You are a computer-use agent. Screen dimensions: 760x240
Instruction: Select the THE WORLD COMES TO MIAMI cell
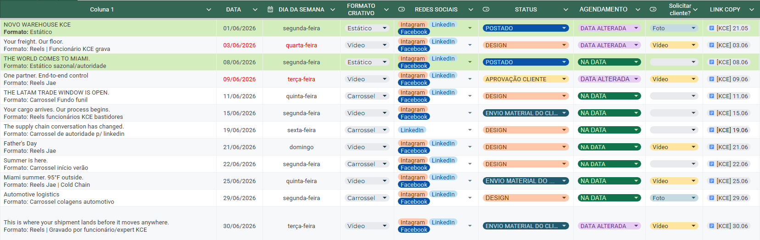pos(108,62)
